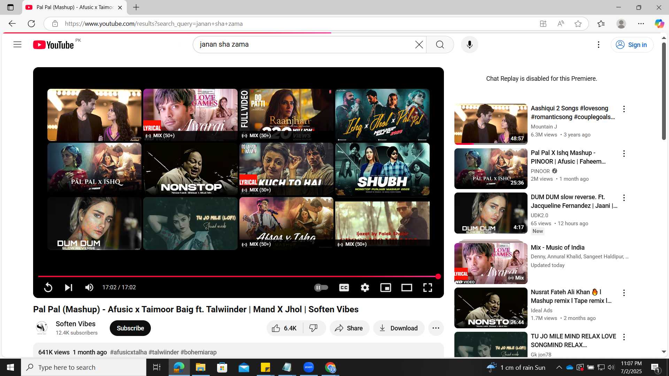669x376 pixels.
Task: Open options menu for Pal Pal X Ishq Mashup
Action: point(624,154)
